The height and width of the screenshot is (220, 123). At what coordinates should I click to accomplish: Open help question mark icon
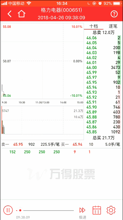114,14
